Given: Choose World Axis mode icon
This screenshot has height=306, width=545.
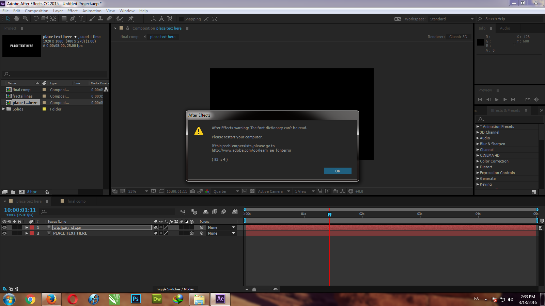Looking at the screenshot, I should (161, 19).
